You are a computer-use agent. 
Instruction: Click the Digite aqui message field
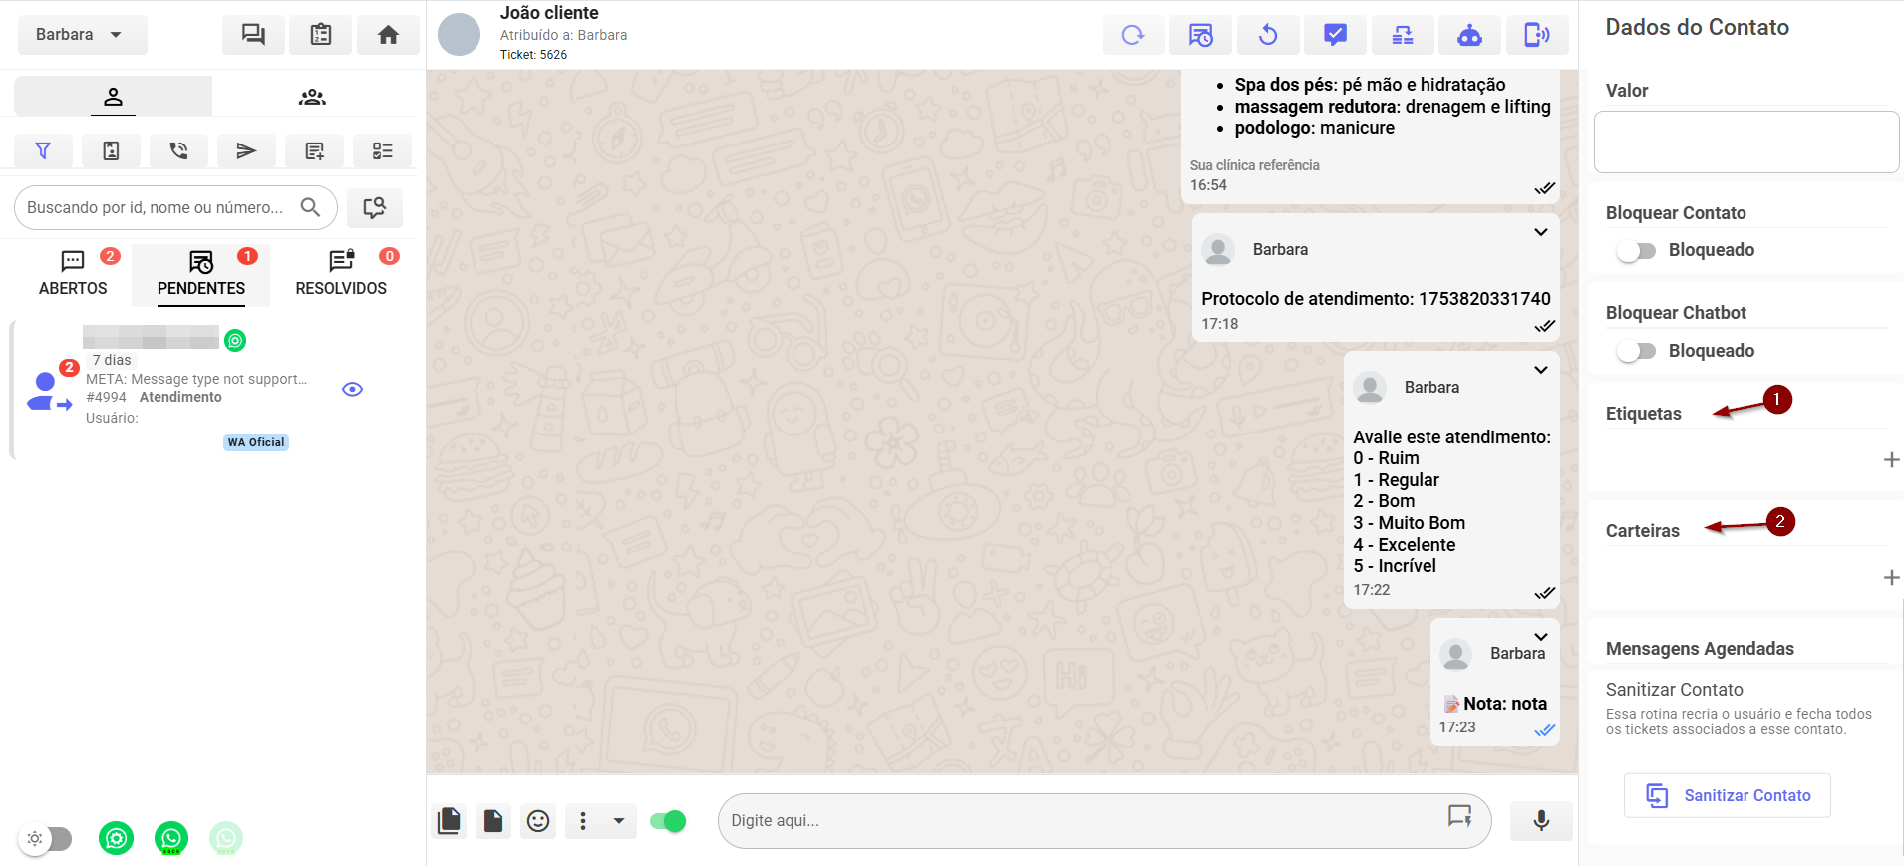pos(1082,820)
